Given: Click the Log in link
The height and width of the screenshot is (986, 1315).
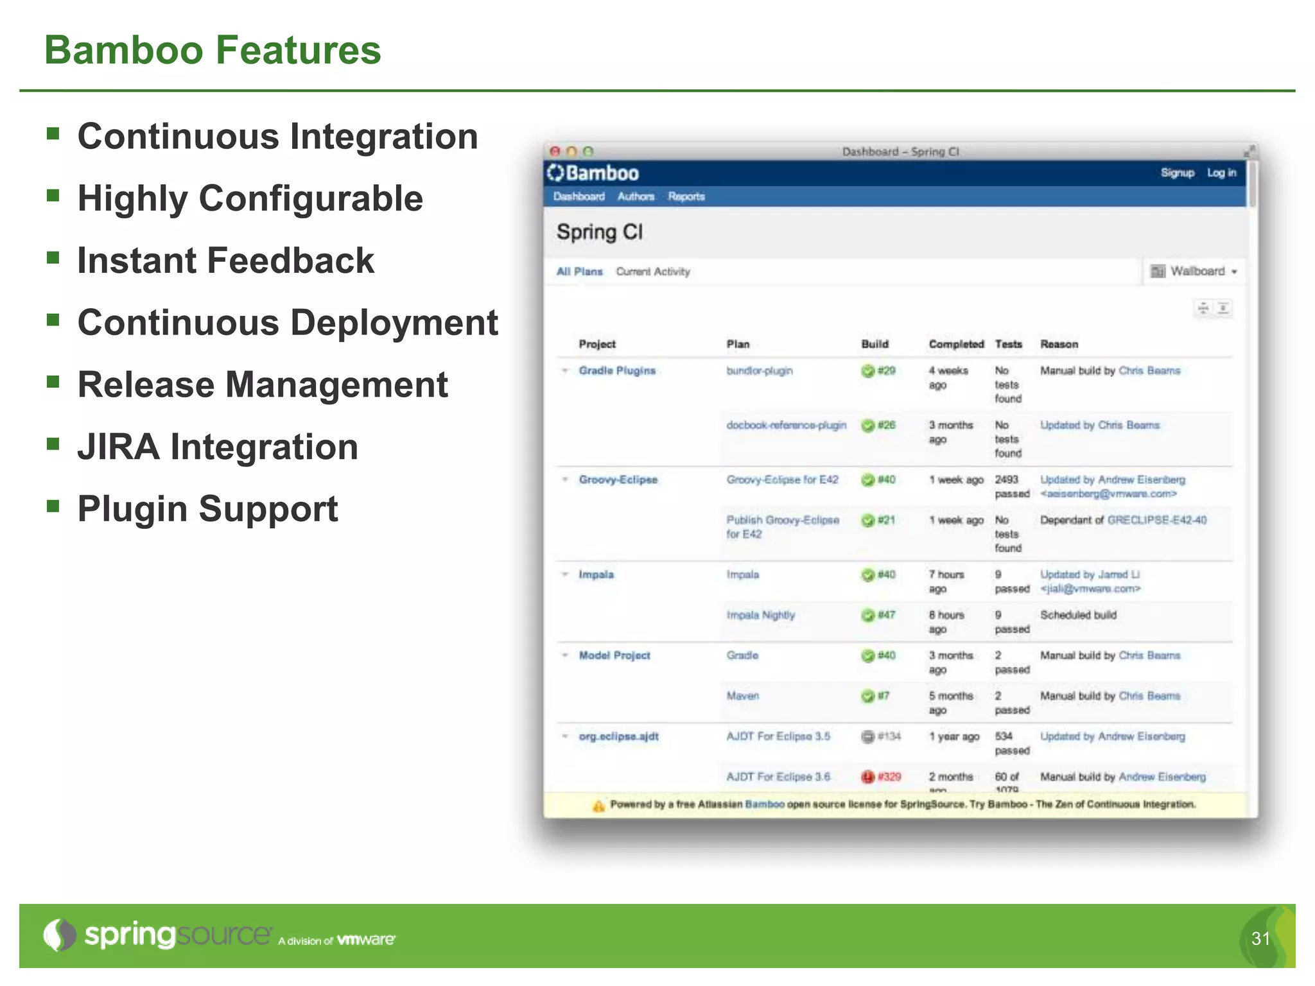Looking at the screenshot, I should [1221, 173].
